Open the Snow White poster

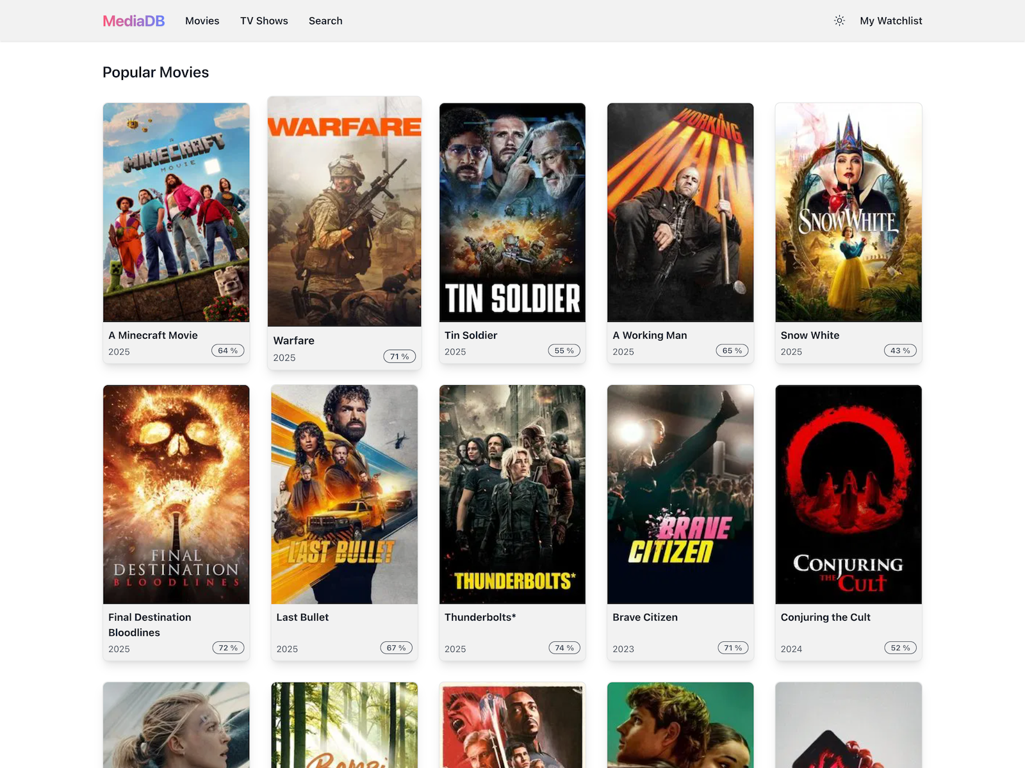pos(849,212)
